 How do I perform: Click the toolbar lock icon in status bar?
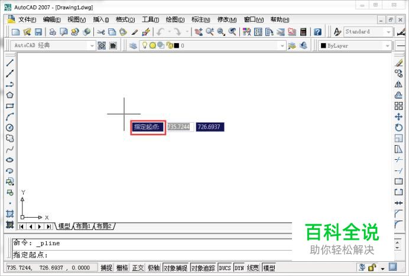click(372, 267)
